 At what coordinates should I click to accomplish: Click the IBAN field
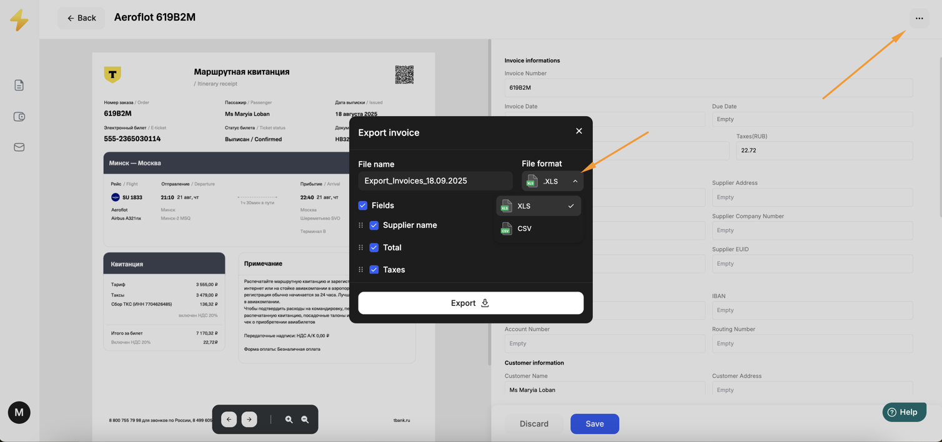tap(812, 310)
